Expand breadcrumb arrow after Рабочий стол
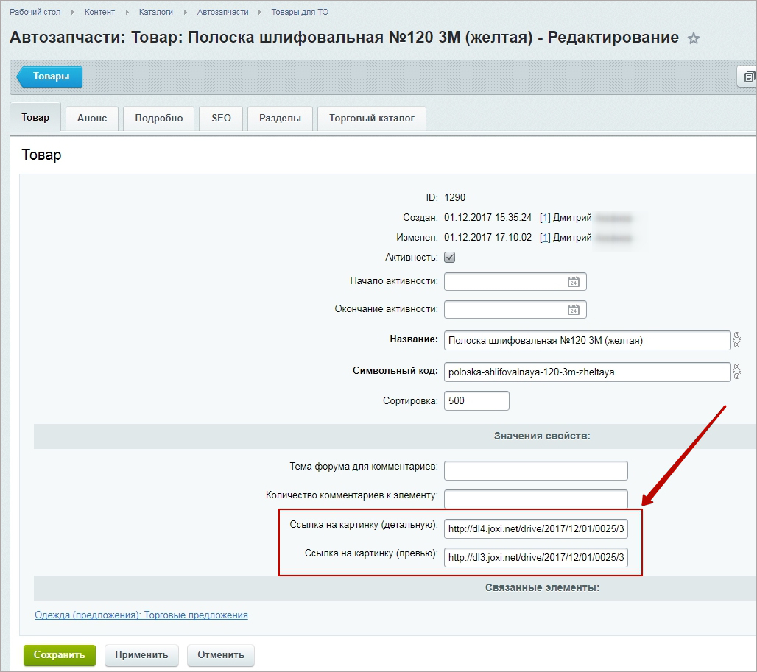The image size is (757, 672). tap(72, 13)
